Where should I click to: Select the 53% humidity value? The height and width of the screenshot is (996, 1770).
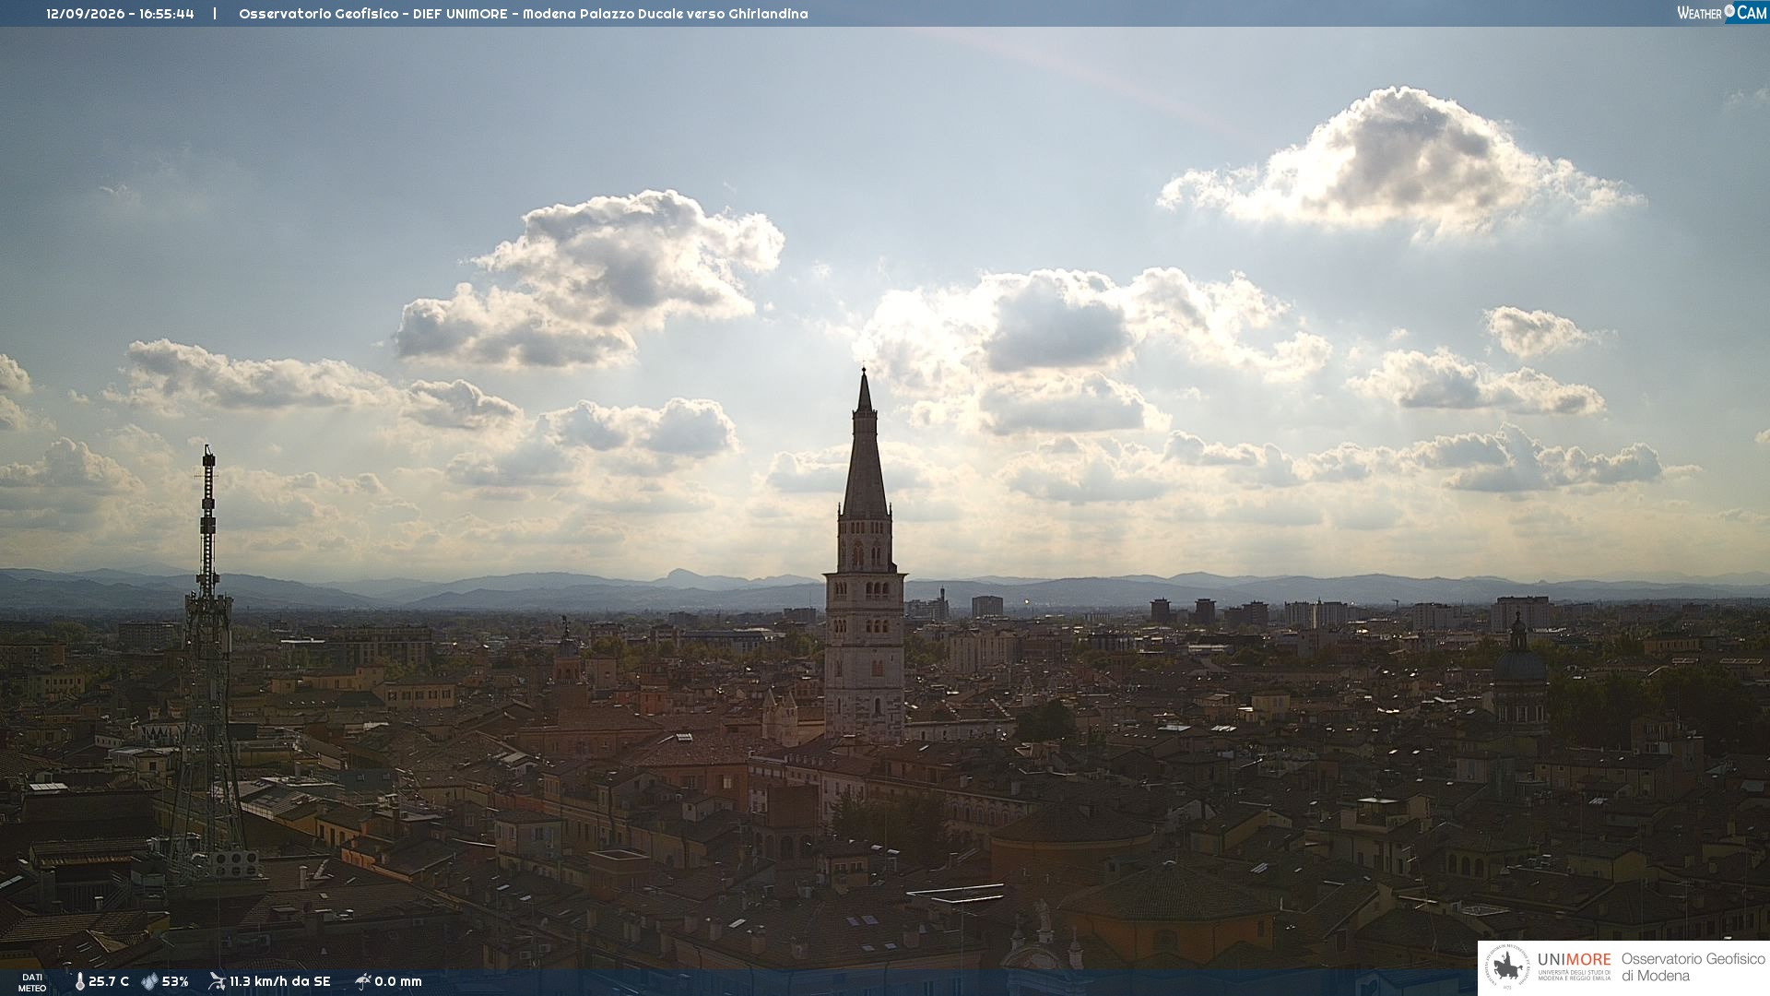[x=175, y=982]
